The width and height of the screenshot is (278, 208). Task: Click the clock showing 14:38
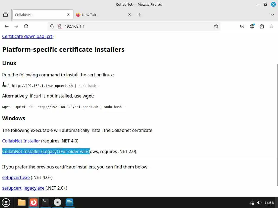pyautogui.click(x=269, y=203)
